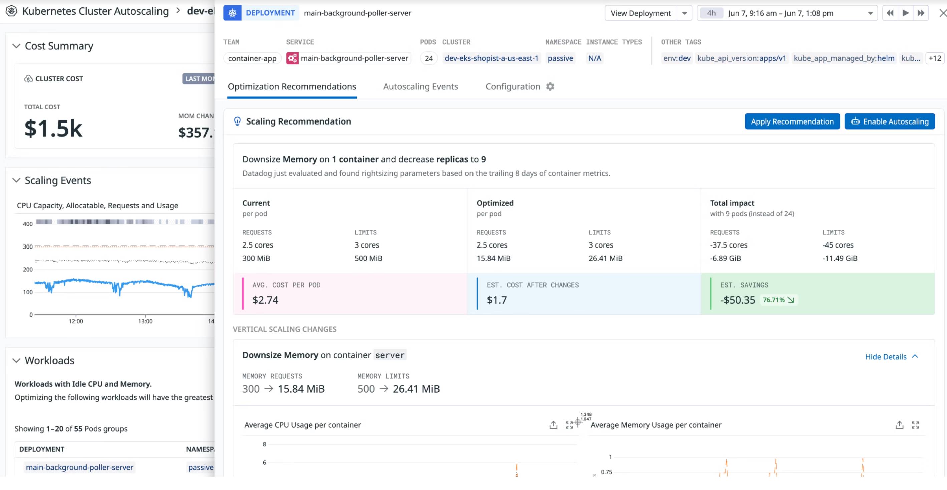947x490 pixels.
Task: Click passive namespace in Workloads table
Action: 200,467
